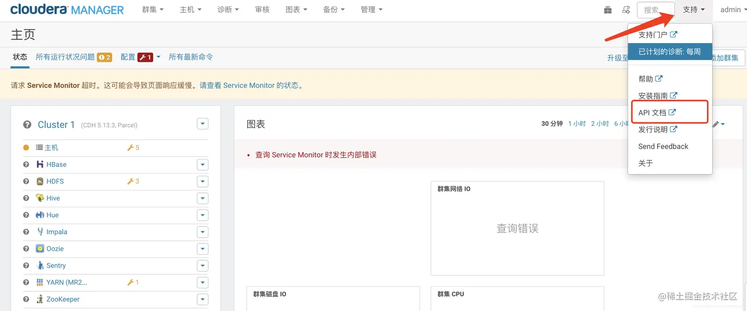The width and height of the screenshot is (747, 311).
Task: Click the HBase service icon
Action: click(40, 164)
